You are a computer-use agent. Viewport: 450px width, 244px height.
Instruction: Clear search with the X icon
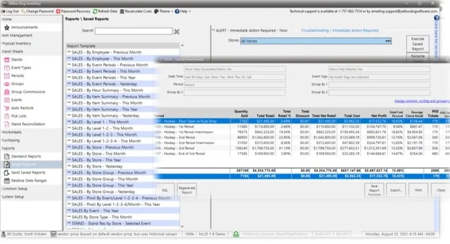pos(177,31)
